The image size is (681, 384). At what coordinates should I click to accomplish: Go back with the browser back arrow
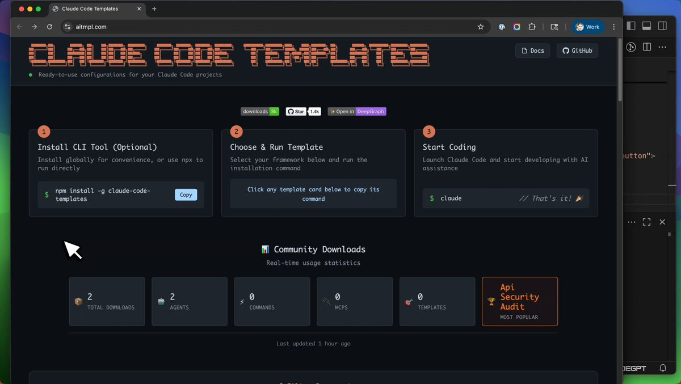[x=20, y=27]
